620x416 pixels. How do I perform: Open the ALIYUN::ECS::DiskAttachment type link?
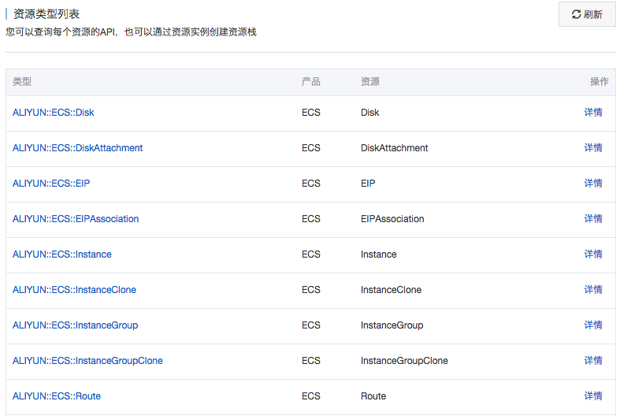pos(77,148)
